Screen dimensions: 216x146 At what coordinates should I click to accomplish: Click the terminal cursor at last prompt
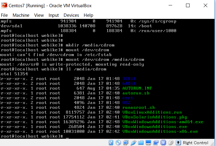(67, 137)
